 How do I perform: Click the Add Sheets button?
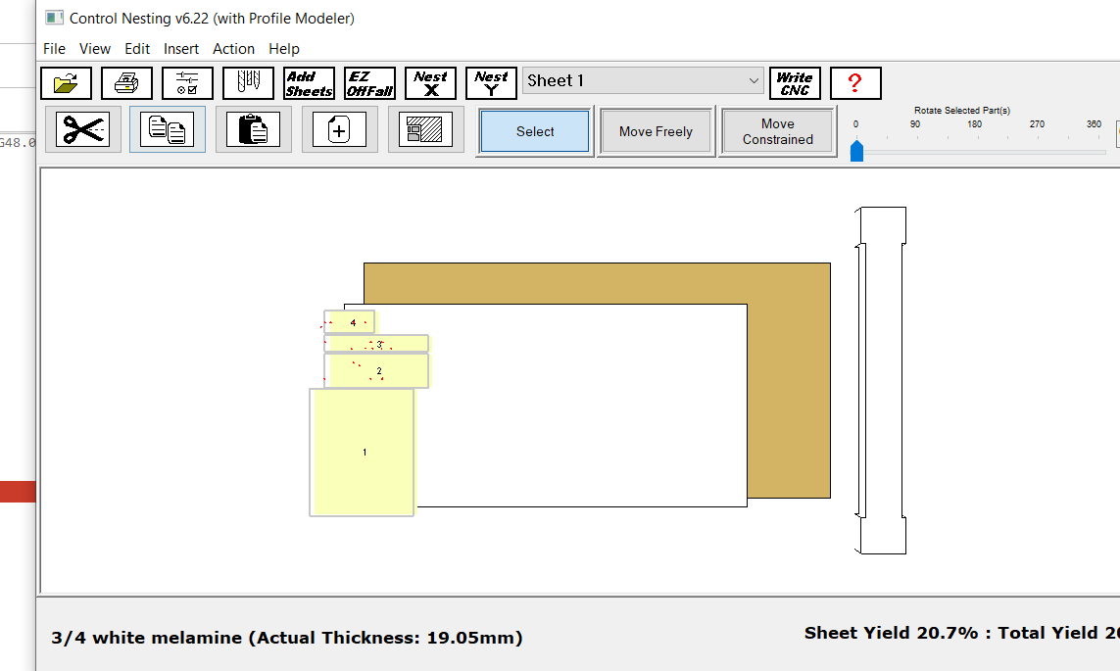click(309, 83)
